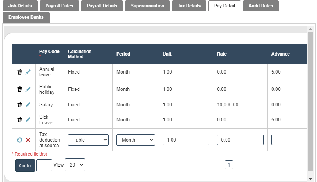This screenshot has height=182, width=317.
Task: Go to the Employee Banks tab
Action: pyautogui.click(x=26, y=17)
